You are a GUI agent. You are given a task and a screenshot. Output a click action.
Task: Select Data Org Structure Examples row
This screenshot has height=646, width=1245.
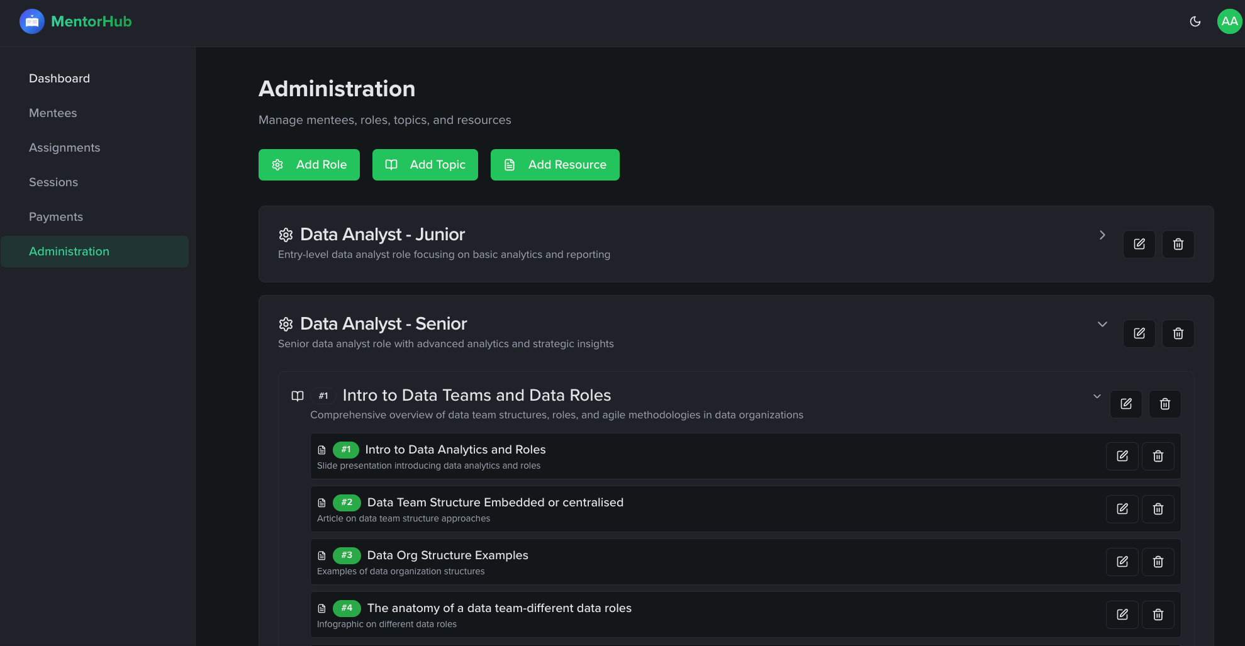[745, 562]
